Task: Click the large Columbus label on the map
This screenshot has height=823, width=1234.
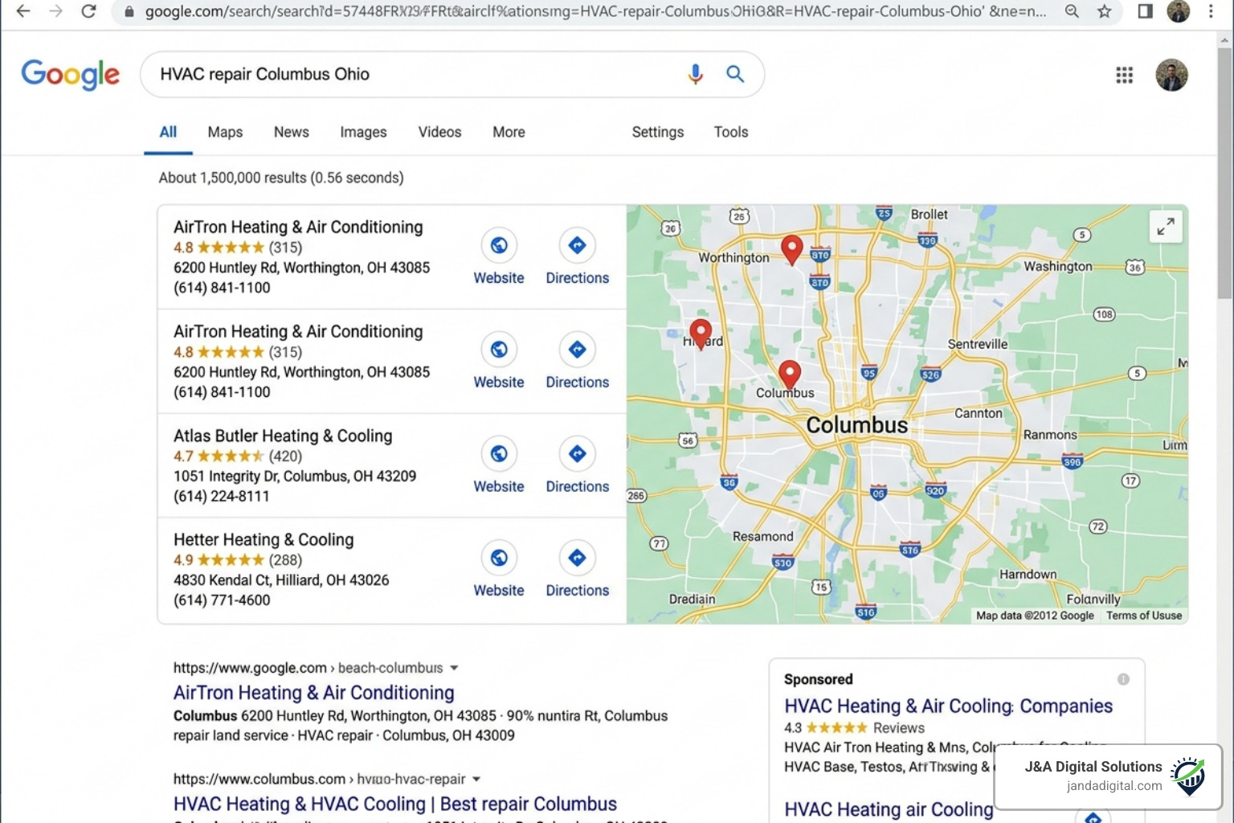Action: (856, 425)
